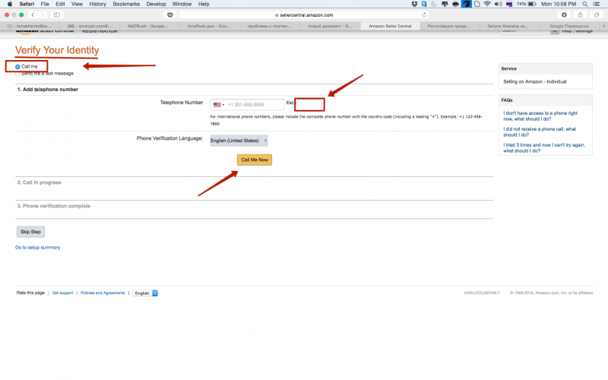608x380 pixels.
Task: Click the Pocket shield extension icon
Action: point(169,14)
